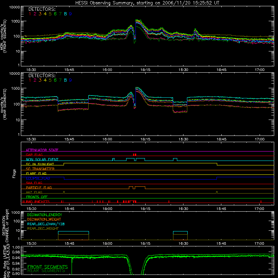278x278 pixels.
Task: Select red detector 1 in front segments legend
Action: click(30, 14)
